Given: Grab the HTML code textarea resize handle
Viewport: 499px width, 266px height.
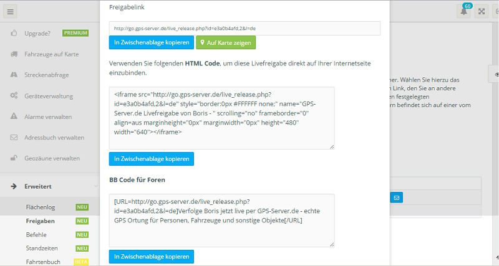Looking at the screenshot, I should tap(332, 146).
